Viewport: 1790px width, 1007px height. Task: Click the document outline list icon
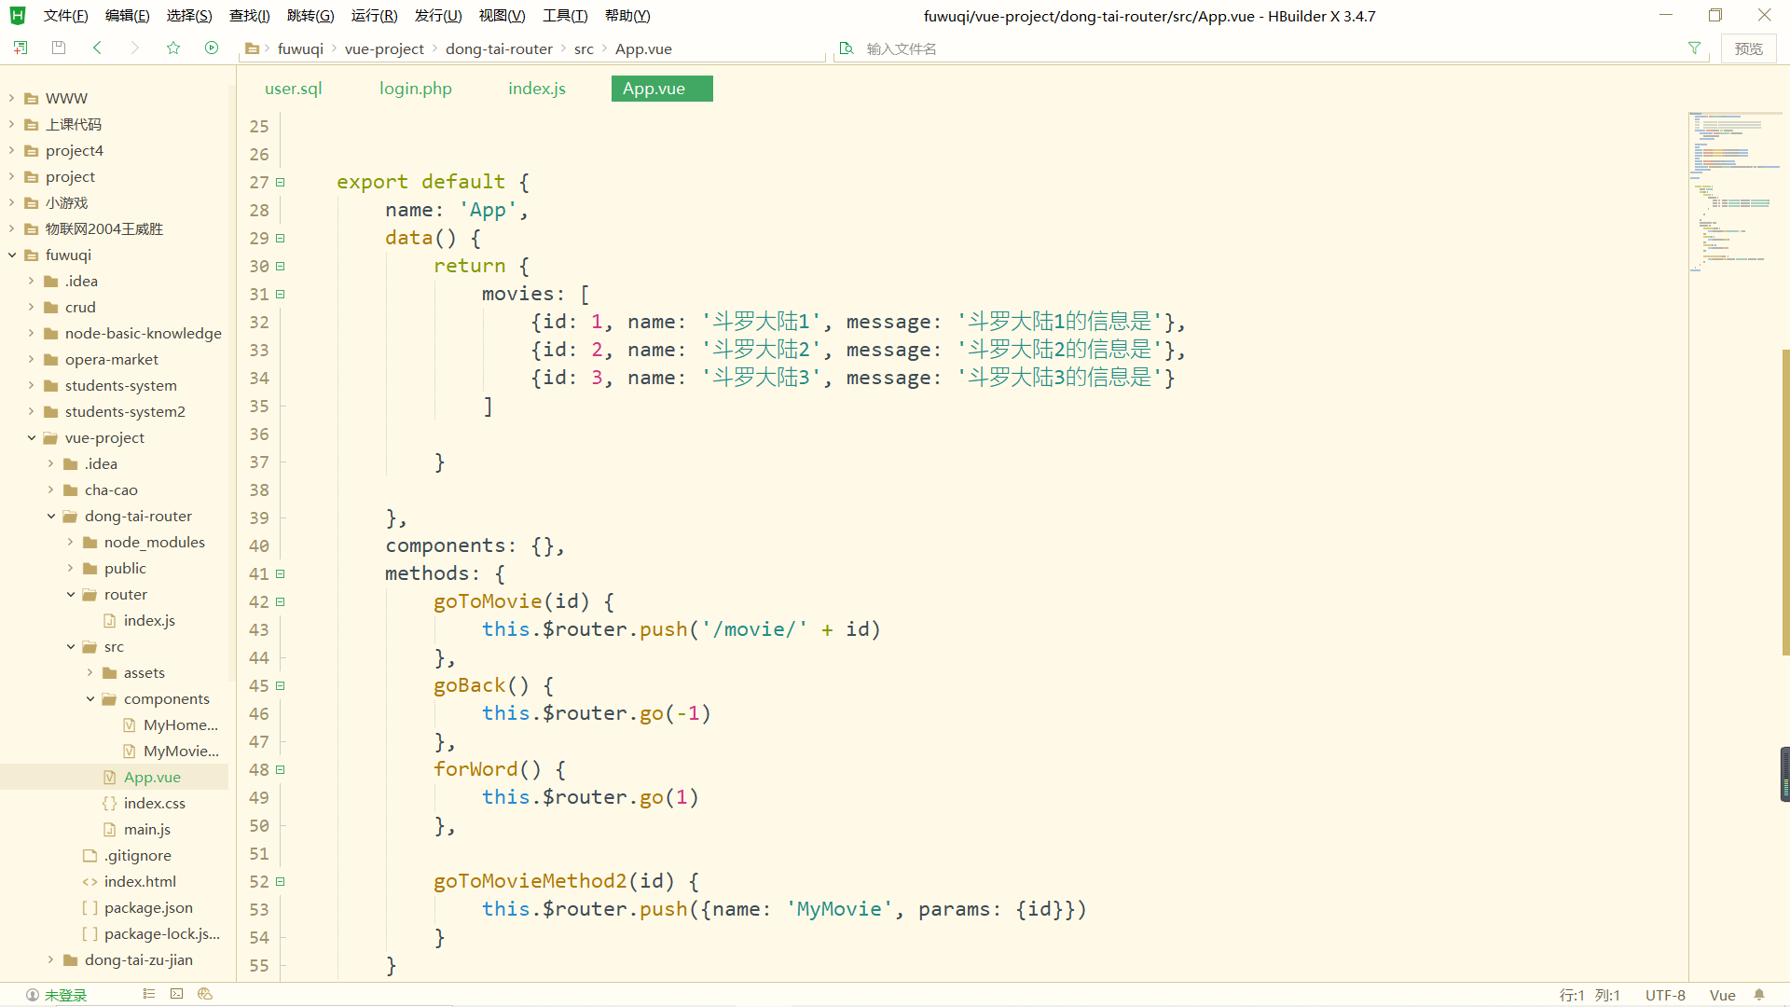[x=148, y=994]
